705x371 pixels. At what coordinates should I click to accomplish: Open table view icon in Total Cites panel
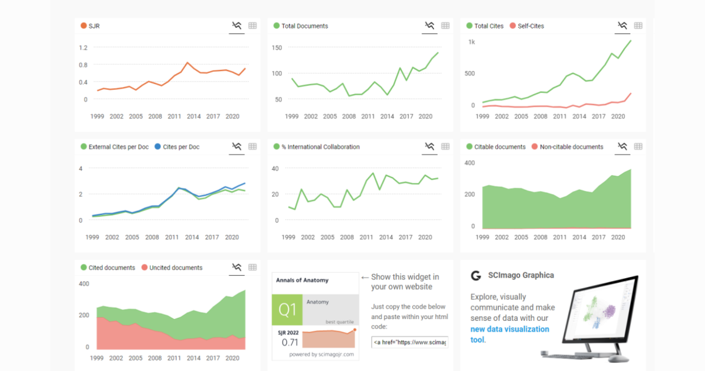pos(638,25)
